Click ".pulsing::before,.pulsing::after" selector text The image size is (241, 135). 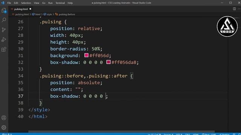[84, 76]
